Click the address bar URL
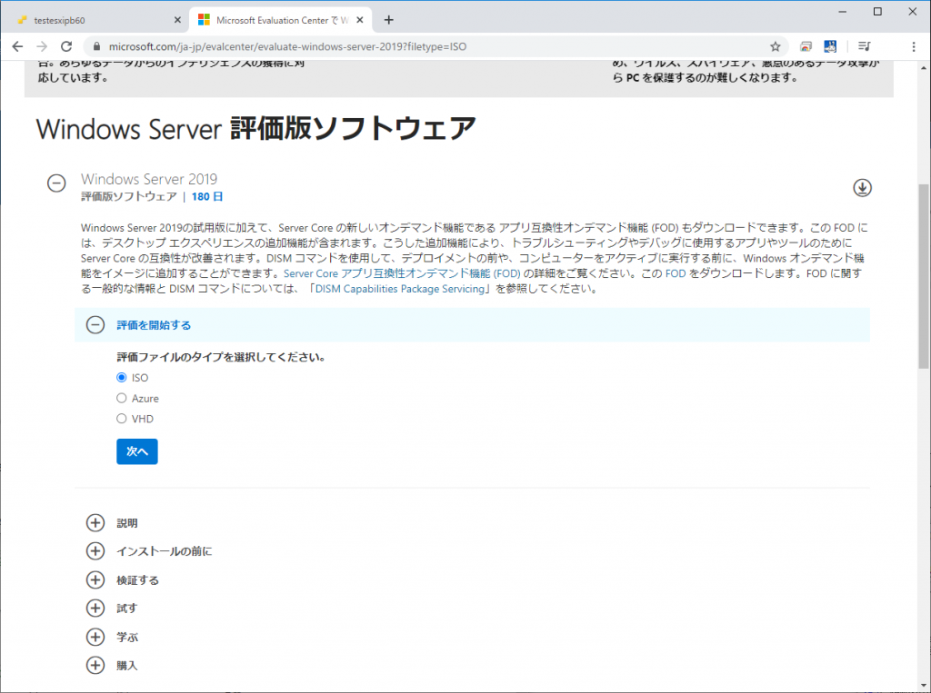Image resolution: width=931 pixels, height=693 pixels. click(287, 46)
